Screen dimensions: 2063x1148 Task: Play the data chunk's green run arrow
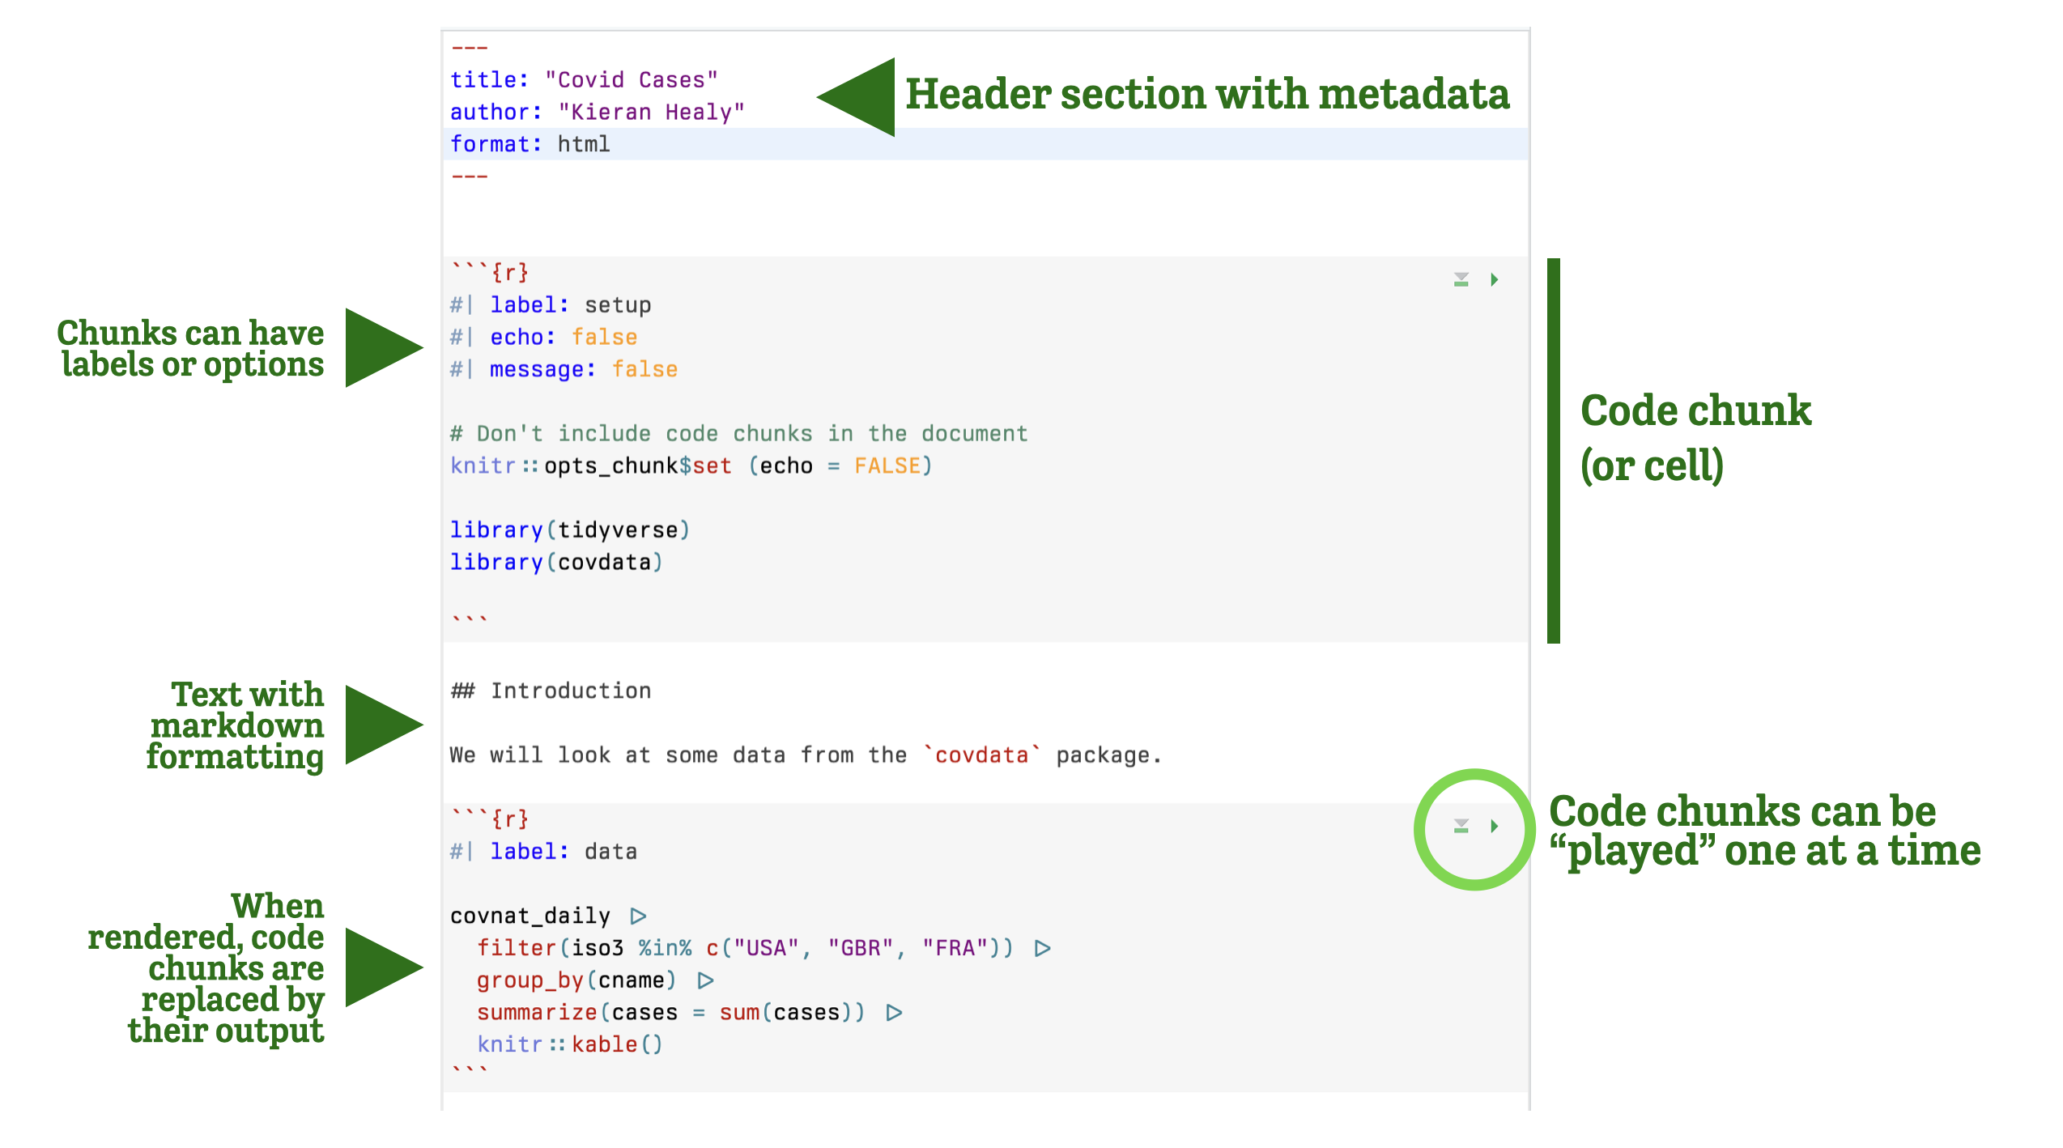click(x=1494, y=826)
